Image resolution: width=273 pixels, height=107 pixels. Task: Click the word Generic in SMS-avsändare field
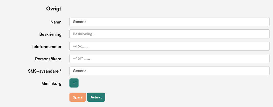pyautogui.click(x=80, y=71)
